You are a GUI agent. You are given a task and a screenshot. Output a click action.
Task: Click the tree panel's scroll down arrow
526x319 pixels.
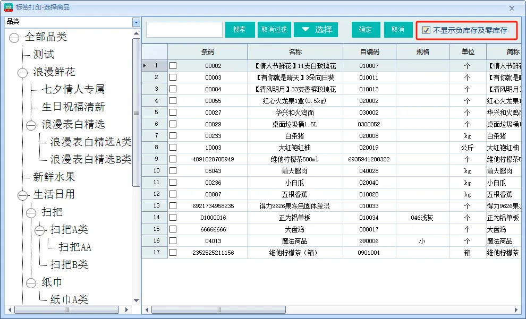136,300
